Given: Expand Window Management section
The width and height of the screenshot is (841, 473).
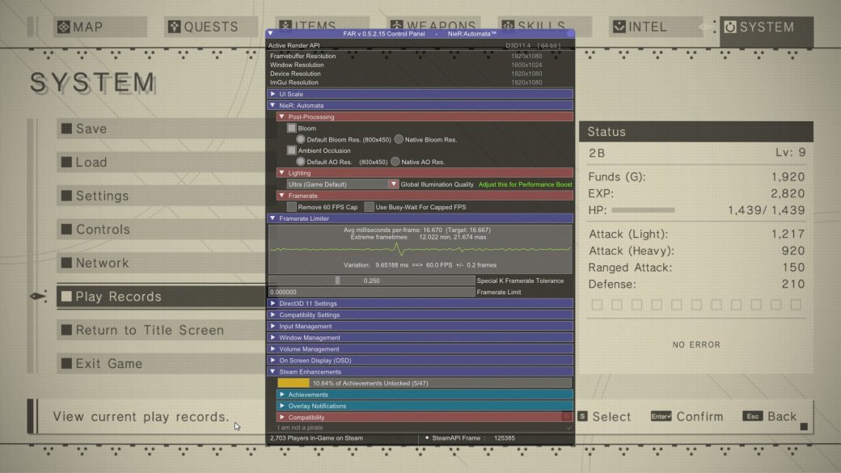Looking at the screenshot, I should pos(420,338).
